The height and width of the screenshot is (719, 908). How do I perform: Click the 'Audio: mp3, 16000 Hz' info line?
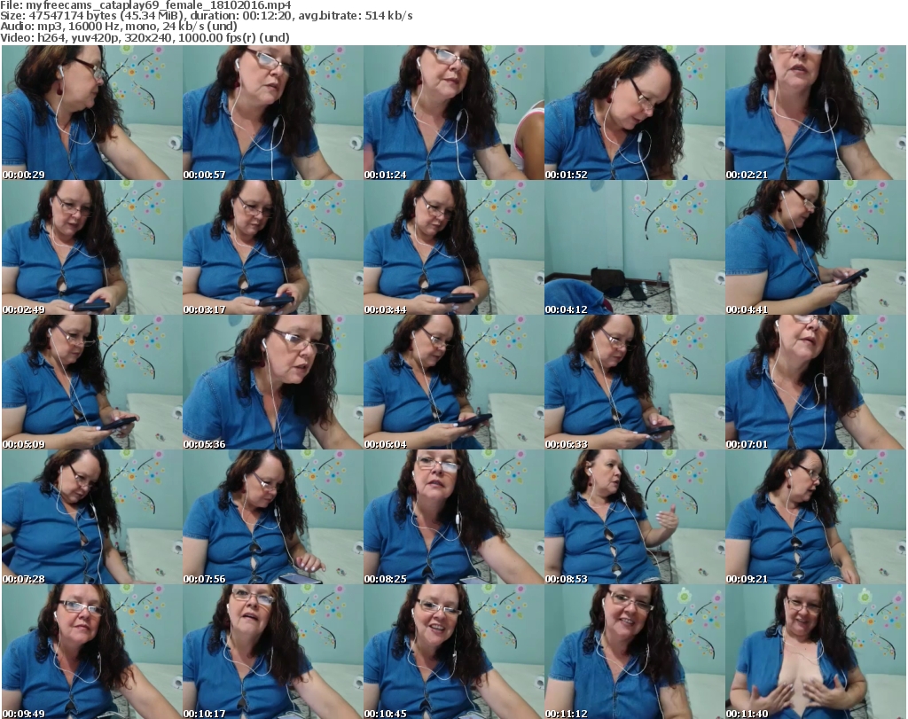tap(119, 27)
